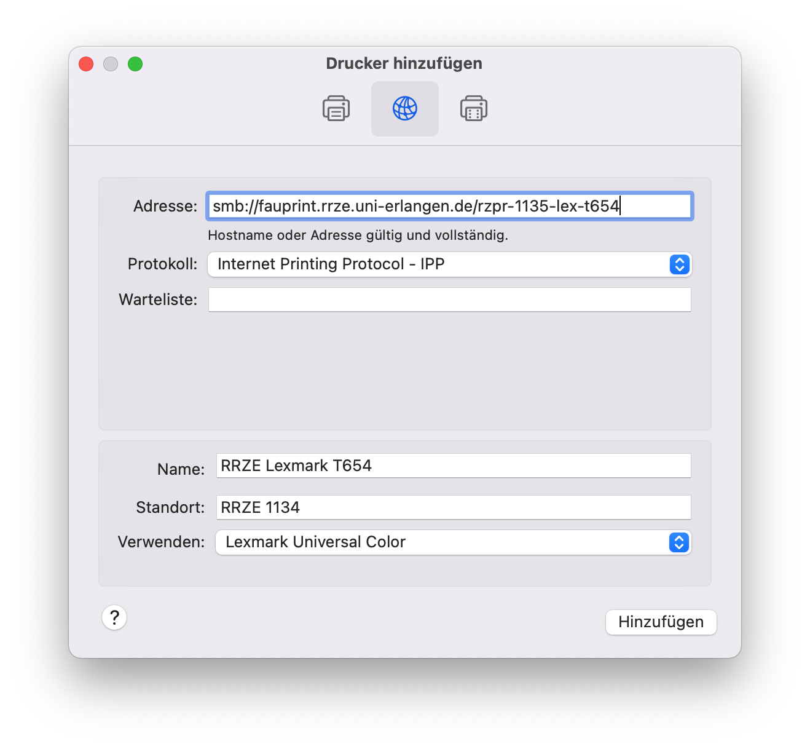Close the Drucker hinzufügen window
Image resolution: width=810 pixels, height=749 pixels.
[x=86, y=64]
